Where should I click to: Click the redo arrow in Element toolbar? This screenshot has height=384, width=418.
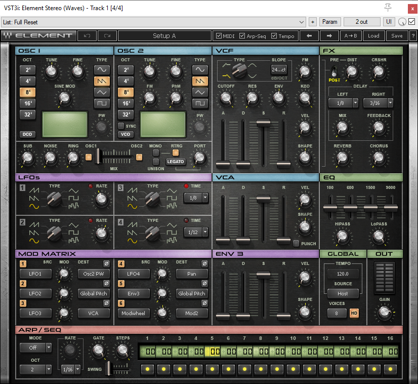point(107,36)
